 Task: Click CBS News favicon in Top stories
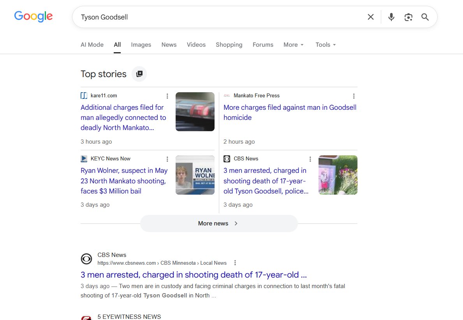click(x=227, y=159)
